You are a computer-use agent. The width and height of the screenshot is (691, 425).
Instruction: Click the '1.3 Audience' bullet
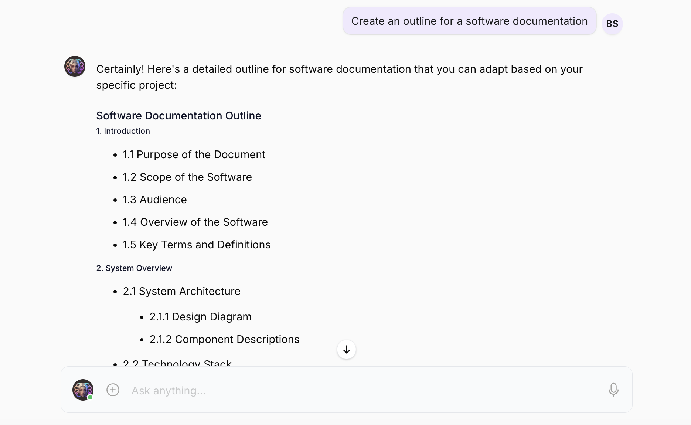coord(155,200)
